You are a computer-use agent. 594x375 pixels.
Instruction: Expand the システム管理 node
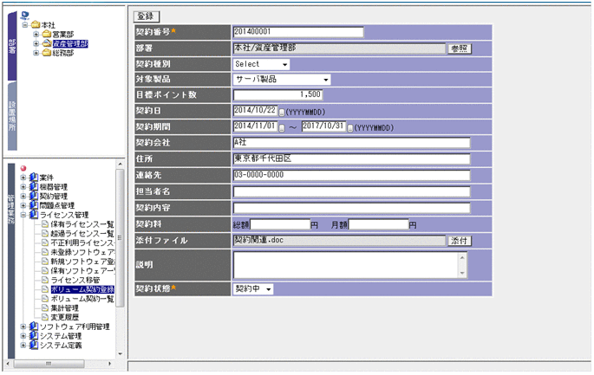pos(23,336)
